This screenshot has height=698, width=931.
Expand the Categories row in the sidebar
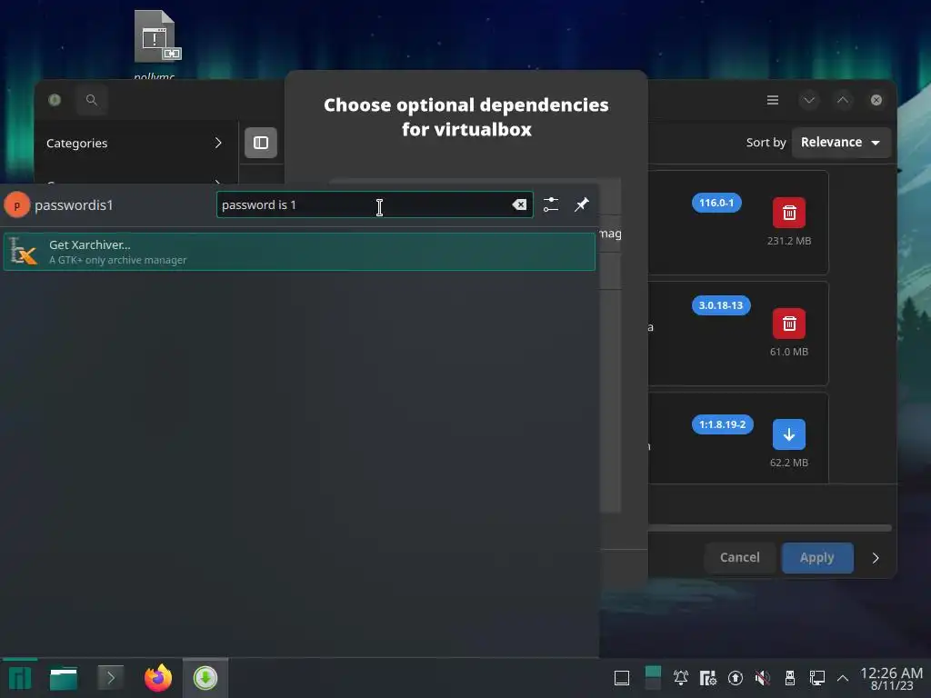point(135,143)
